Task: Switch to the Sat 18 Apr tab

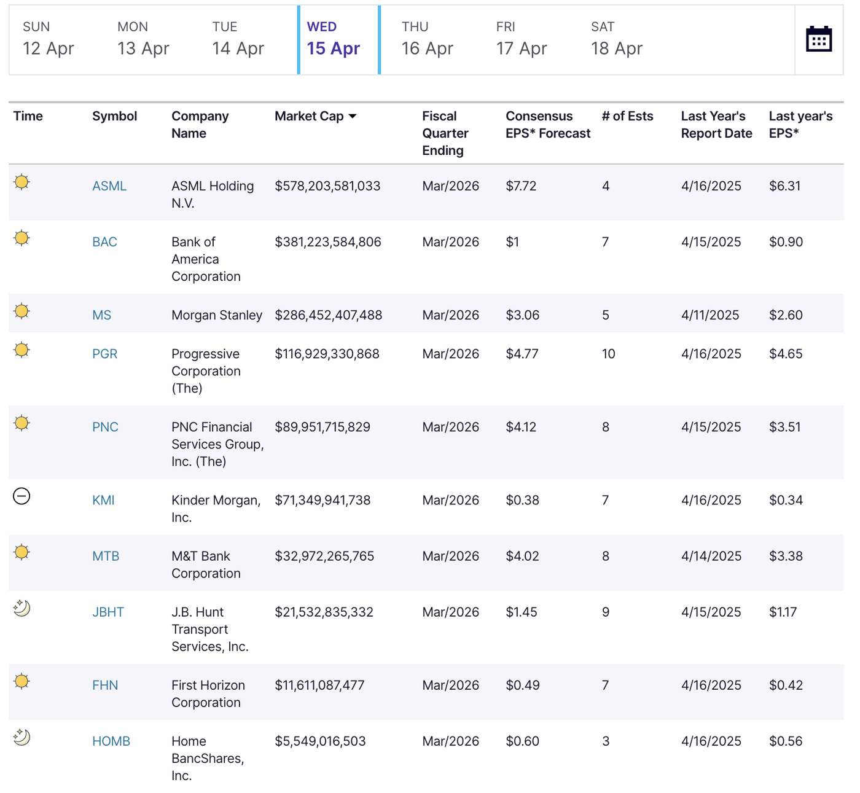Action: (x=617, y=39)
